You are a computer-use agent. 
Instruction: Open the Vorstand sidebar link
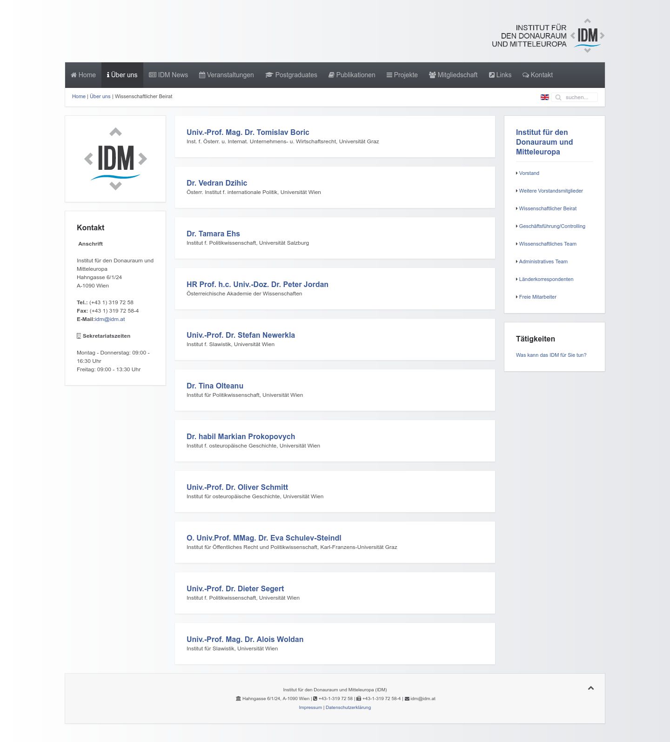click(x=529, y=173)
